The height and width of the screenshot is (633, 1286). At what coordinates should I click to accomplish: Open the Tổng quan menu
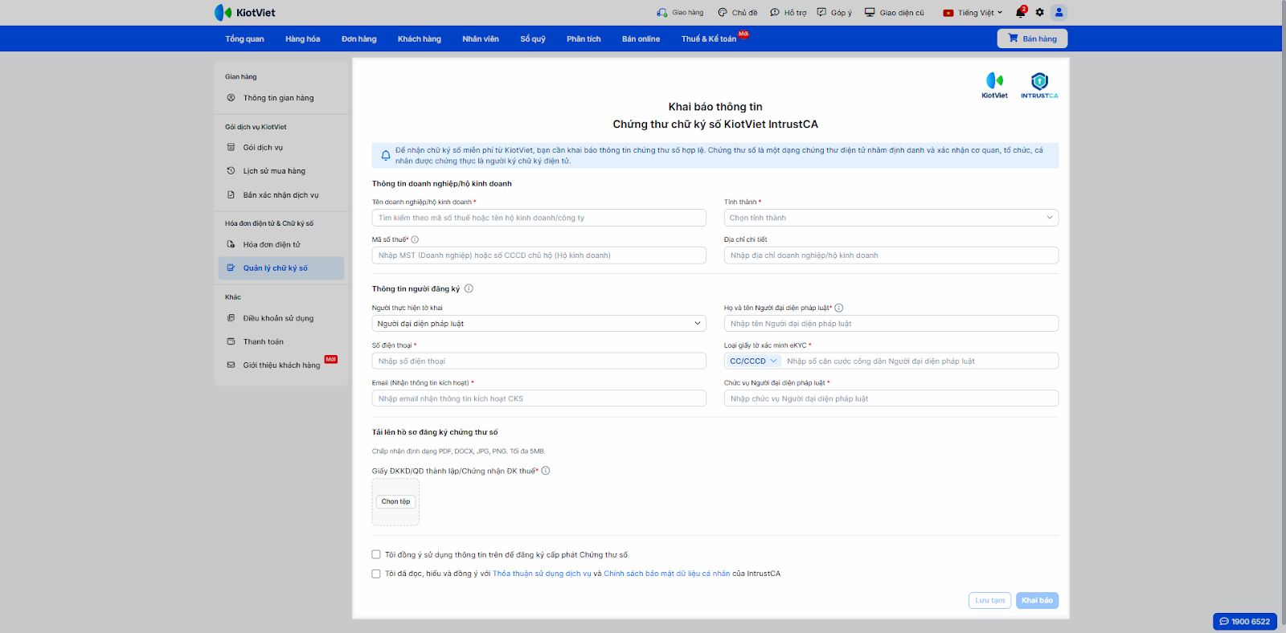(x=244, y=39)
